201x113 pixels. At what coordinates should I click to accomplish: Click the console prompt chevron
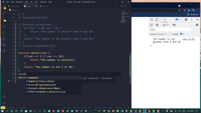pyautogui.click(x=151, y=46)
